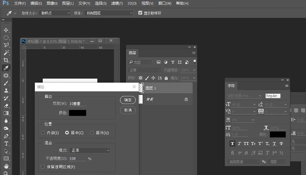Select the Eyedropper tool in toolbar
The width and height of the screenshot is (306, 175).
click(x=6, y=68)
